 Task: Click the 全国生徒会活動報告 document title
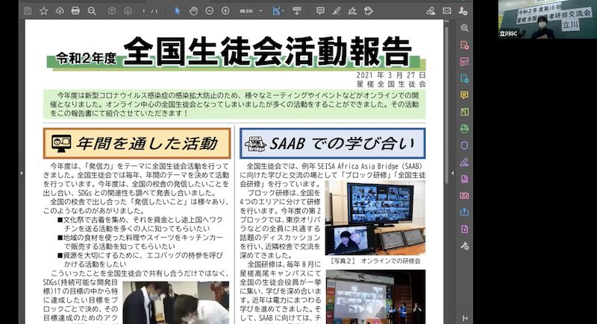(267, 51)
